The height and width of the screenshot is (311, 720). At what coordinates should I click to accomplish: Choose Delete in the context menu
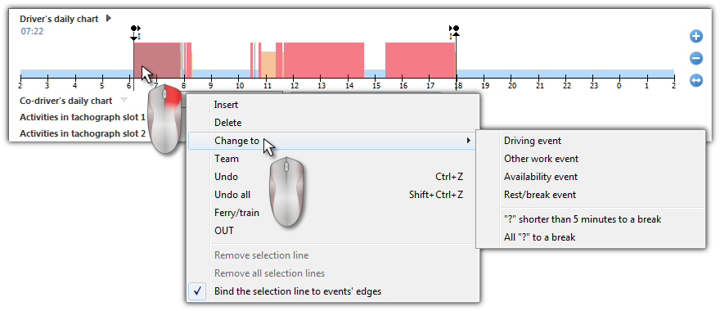(x=227, y=123)
